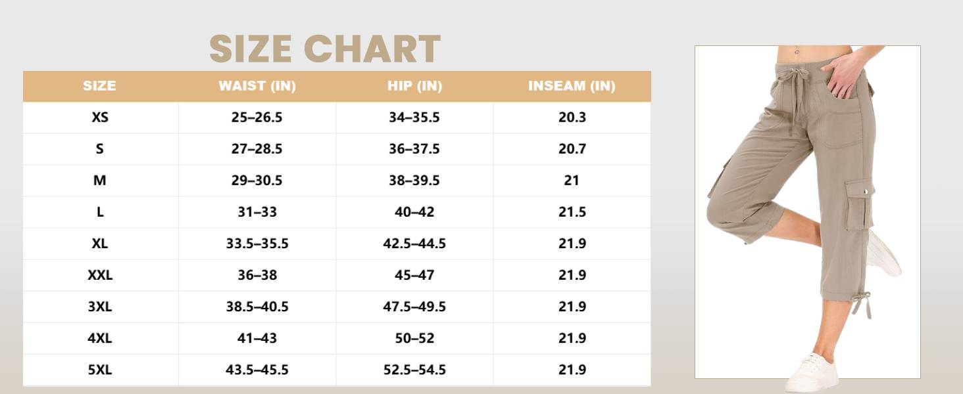963x394 pixels.
Task: Click hip value 34–35.5 for XS
Action: coord(414,118)
